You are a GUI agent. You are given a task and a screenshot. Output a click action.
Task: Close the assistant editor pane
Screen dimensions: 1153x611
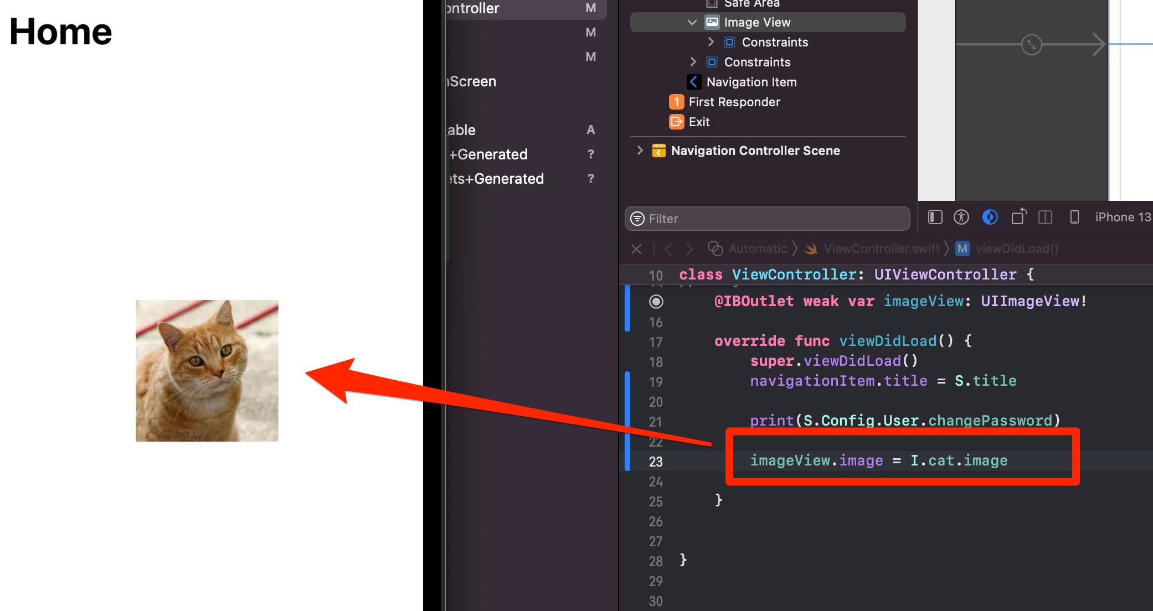pos(636,249)
